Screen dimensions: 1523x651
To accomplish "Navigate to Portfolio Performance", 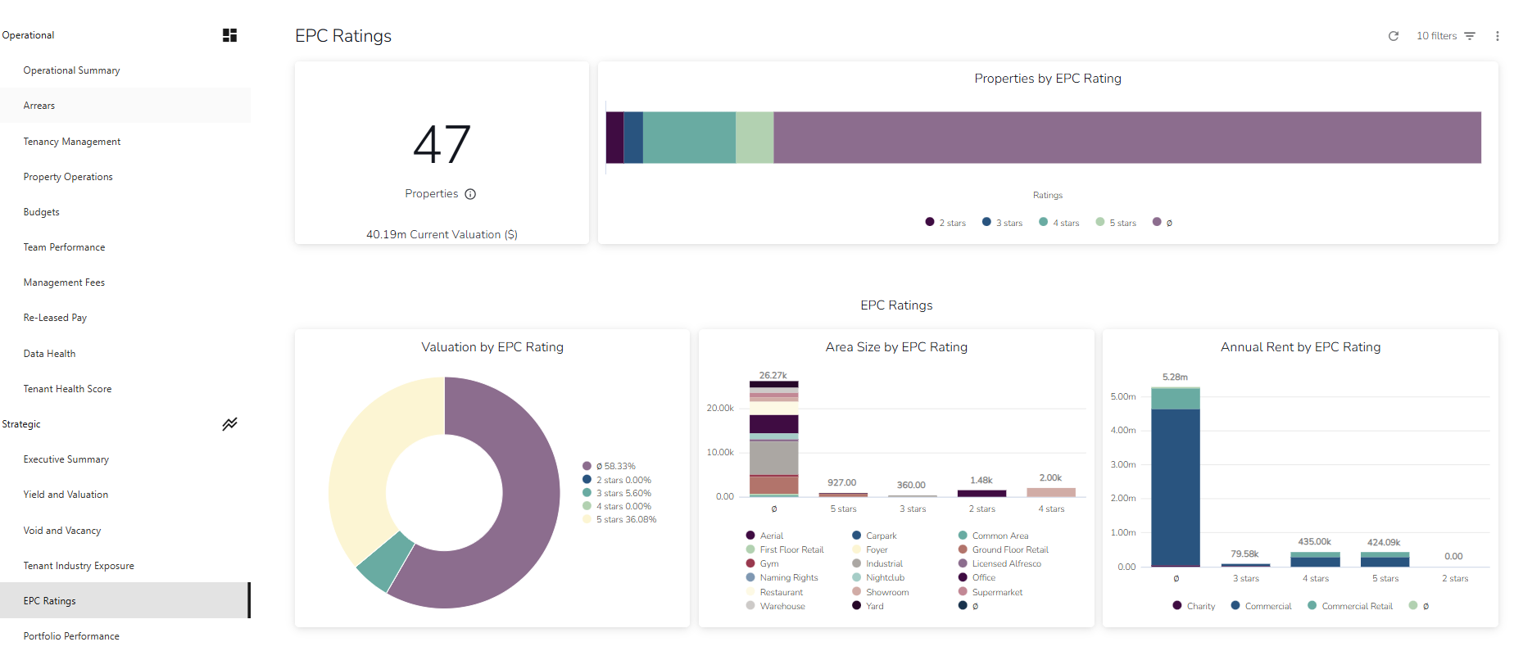I will tap(71, 636).
